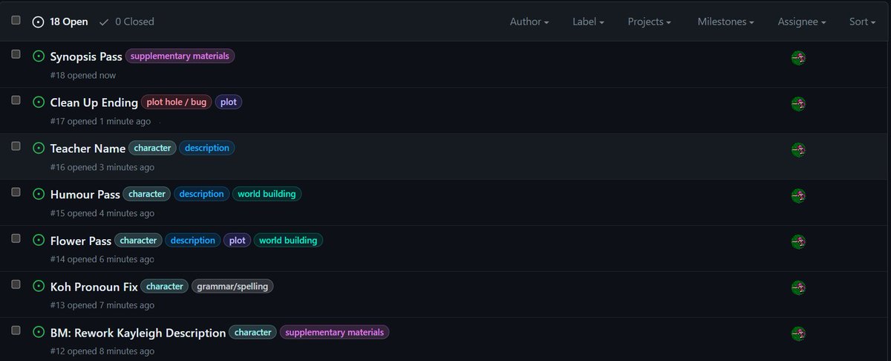The height and width of the screenshot is (361, 891).
Task: Toggle the select-all issues checkbox
Action: (x=16, y=21)
